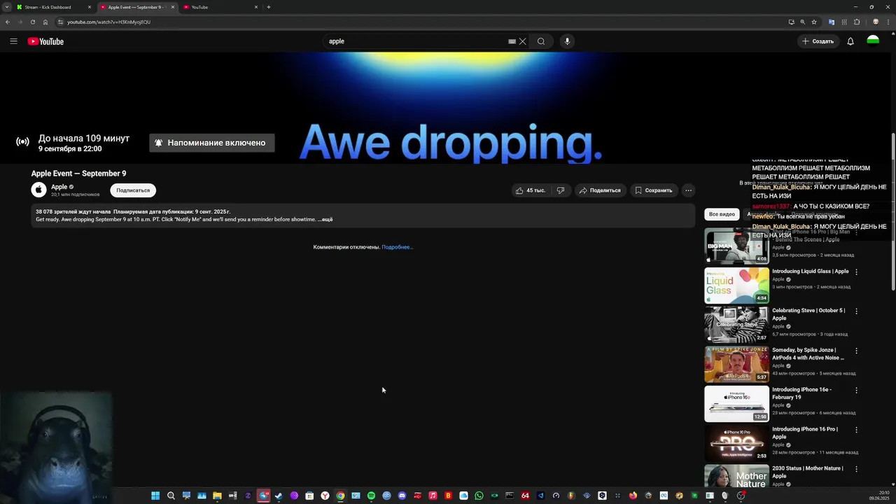
Task: Open the Introducing iPhone 16e thumbnail
Action: pyautogui.click(x=736, y=403)
